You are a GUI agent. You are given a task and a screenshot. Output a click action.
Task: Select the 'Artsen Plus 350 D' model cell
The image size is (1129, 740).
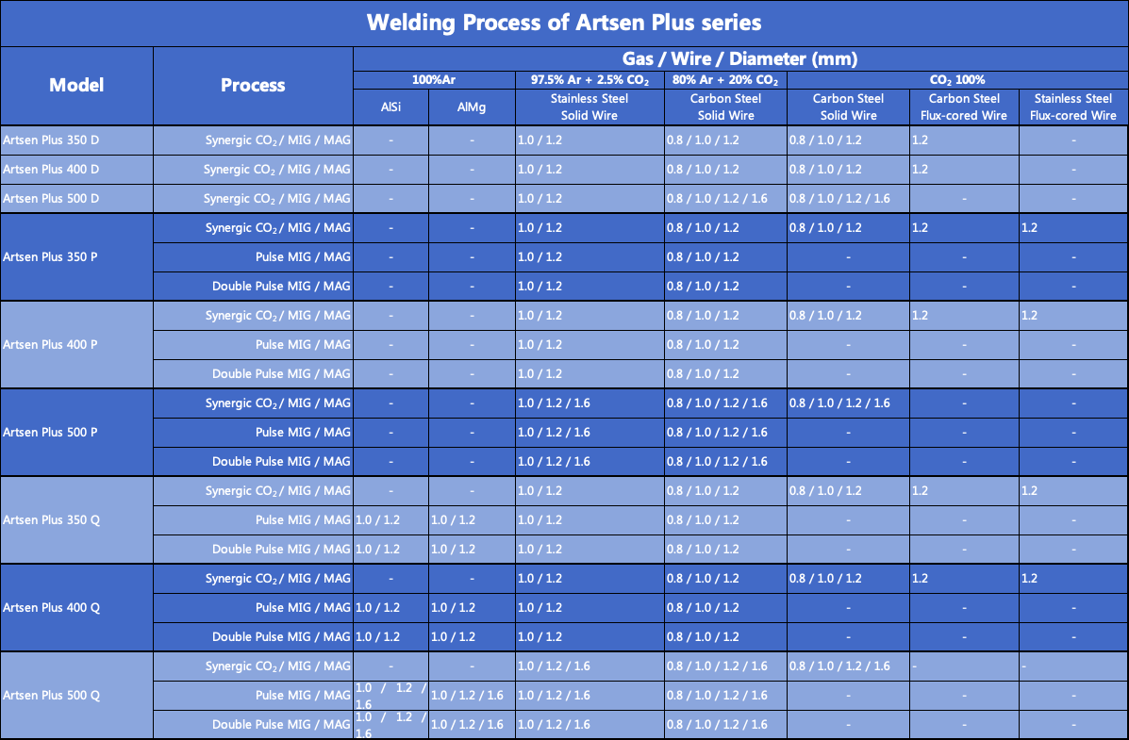(x=76, y=140)
